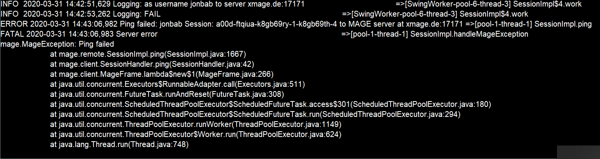The height and width of the screenshot is (159, 600).
Task: Select the SessionHandler.java:42 stack frame
Action: pos(152,64)
